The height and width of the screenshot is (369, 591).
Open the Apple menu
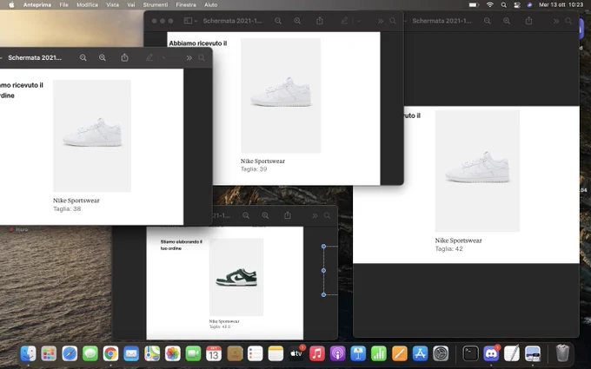pos(11,5)
